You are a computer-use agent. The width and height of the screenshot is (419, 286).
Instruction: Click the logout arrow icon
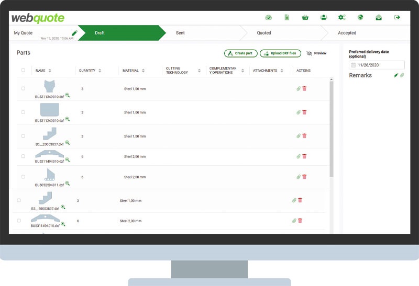coord(397,17)
